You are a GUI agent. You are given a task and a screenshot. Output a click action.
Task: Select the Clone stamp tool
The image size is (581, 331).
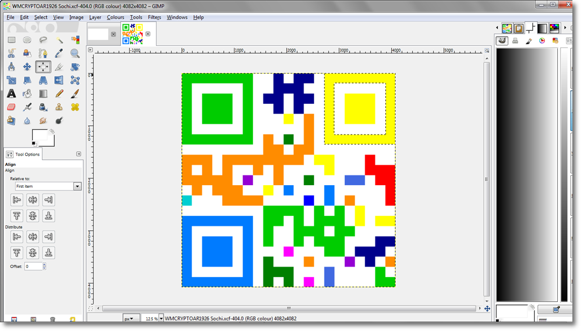(59, 107)
